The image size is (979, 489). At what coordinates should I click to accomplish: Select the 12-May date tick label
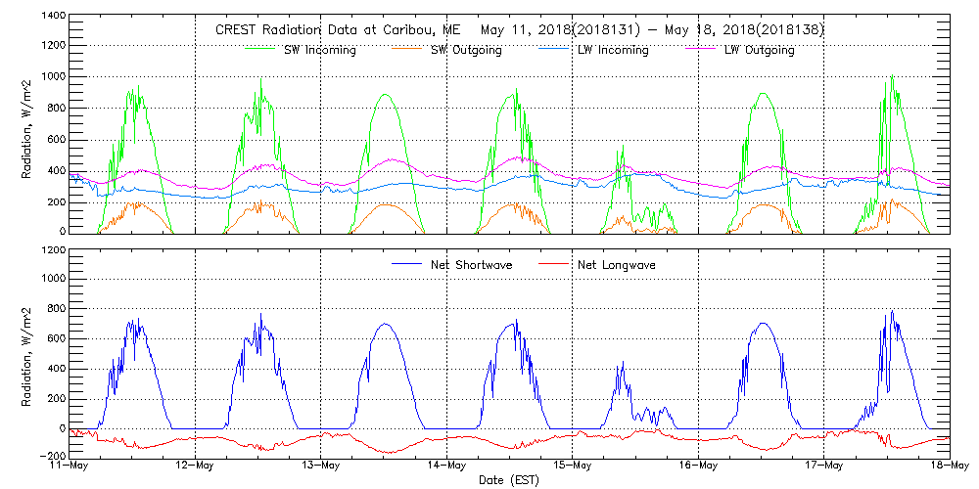tap(196, 467)
